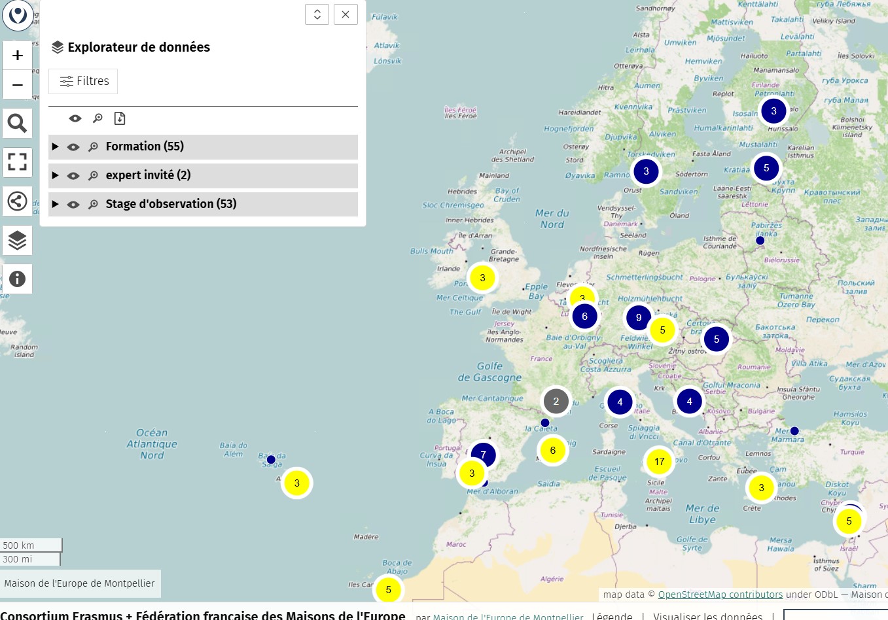Close the Explorateur de données panel

tap(346, 14)
